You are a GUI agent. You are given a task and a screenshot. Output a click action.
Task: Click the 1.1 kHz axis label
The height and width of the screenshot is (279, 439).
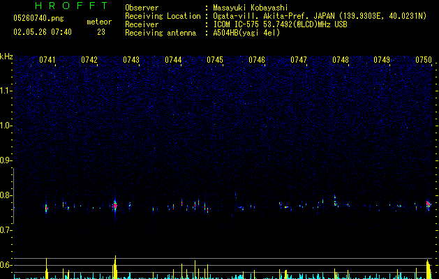(6, 91)
